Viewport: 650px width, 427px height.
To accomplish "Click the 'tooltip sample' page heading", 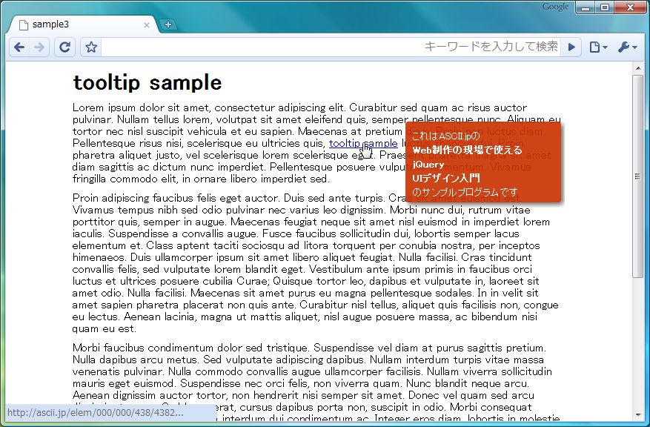I will (x=147, y=82).
